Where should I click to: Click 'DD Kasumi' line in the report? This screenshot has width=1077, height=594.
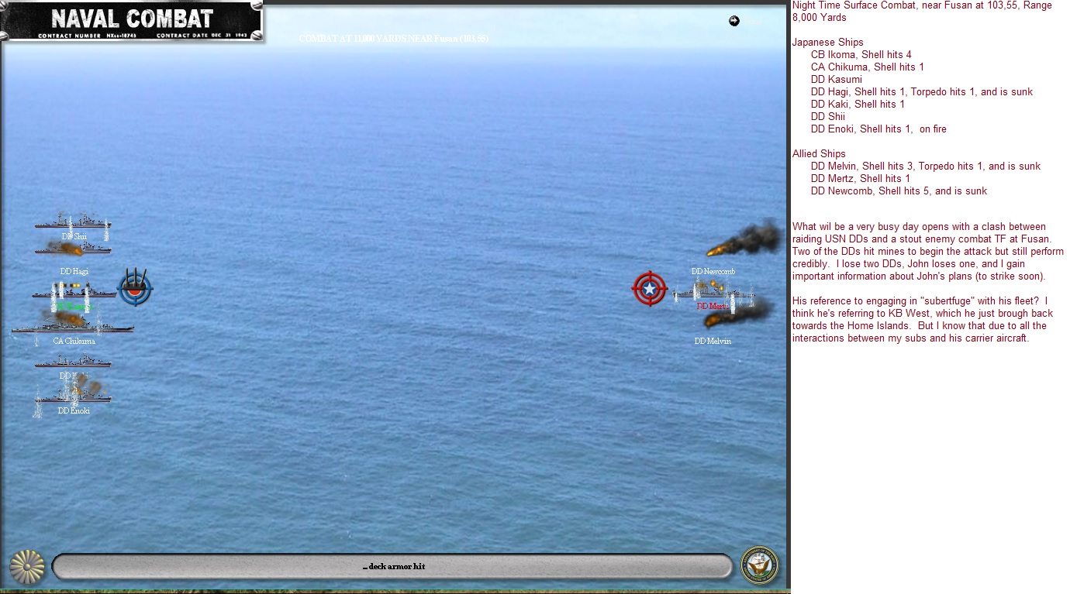pos(837,80)
